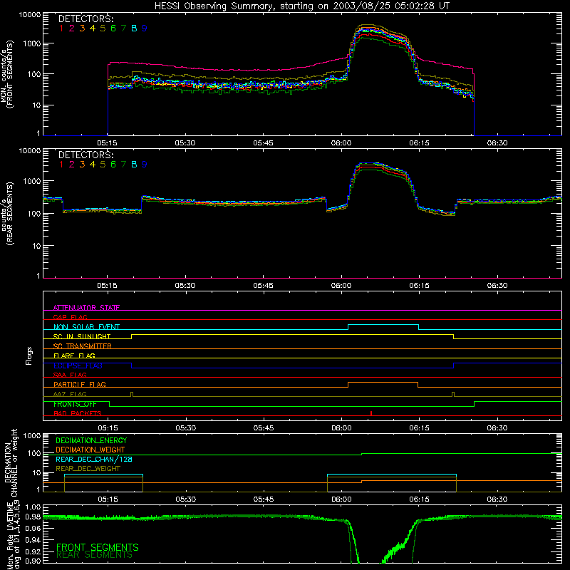Click the REAR SEGMENTS livetime legend label

click(x=94, y=555)
